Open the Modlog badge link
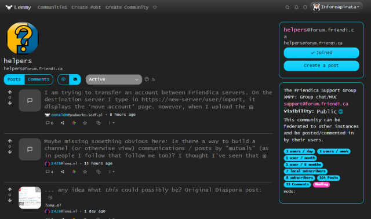 [321, 184]
